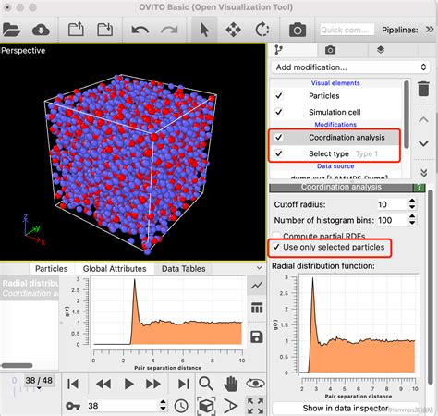Click the undo arrow in the toolbar
The width and height of the screenshot is (438, 416).
140,30
